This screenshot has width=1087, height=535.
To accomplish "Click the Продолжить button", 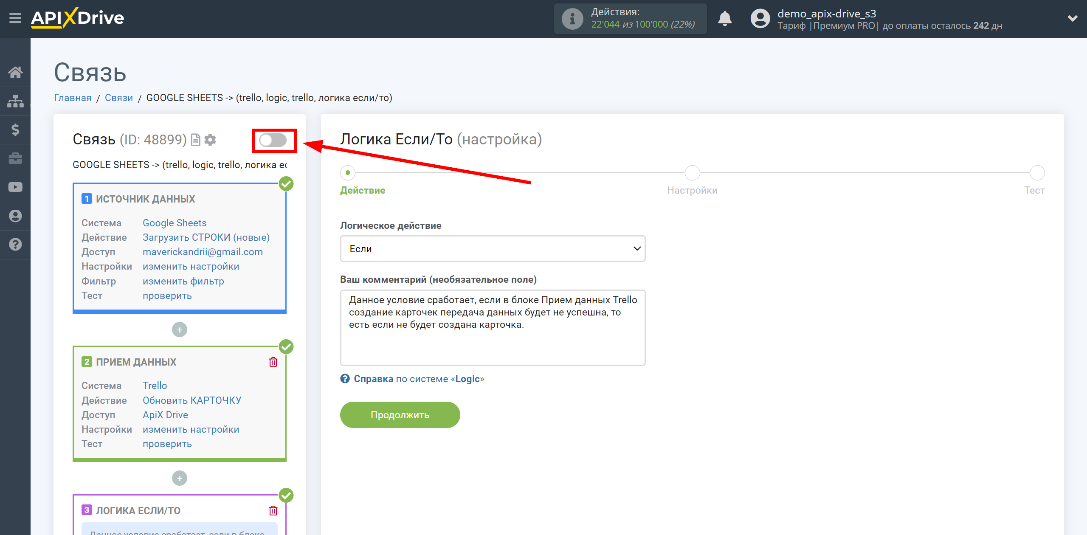I will (x=400, y=415).
